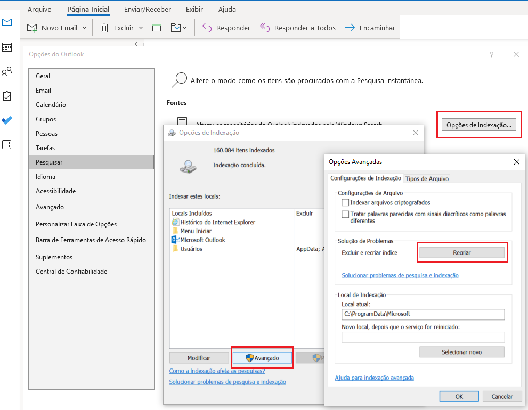The width and height of the screenshot is (528, 410).
Task: Open the People icon in left sidebar
Action: point(7,71)
